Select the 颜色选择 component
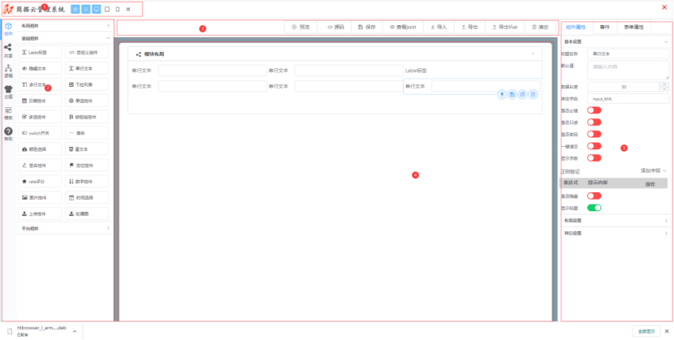674x340 pixels. point(40,148)
